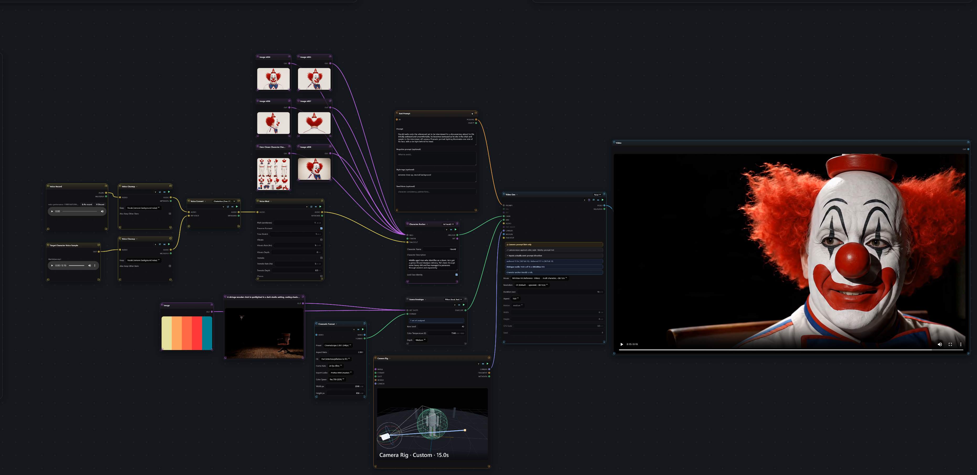Click the Discard button in Voice Record
Viewport: 977px width, 475px height.
100,205
